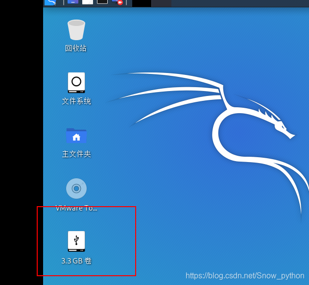
Task: Open the 主文件夹 home folder icon
Action: [x=76, y=136]
